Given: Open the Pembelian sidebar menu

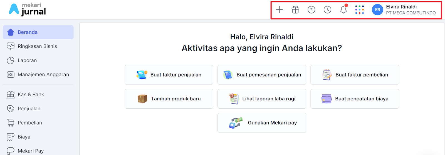Looking at the screenshot, I should point(38,123).
